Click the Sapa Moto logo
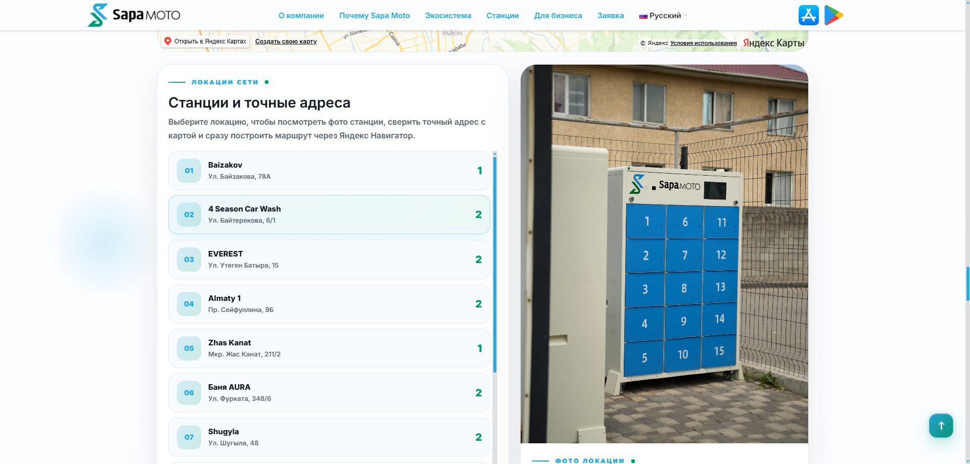Screen dimensions: 970x464 tap(134, 15)
